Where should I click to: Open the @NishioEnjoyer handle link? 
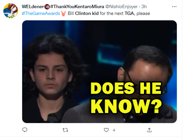click(x=121, y=6)
